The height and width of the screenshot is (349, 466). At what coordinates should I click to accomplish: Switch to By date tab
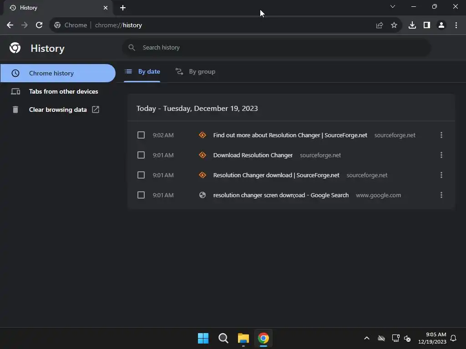point(142,71)
